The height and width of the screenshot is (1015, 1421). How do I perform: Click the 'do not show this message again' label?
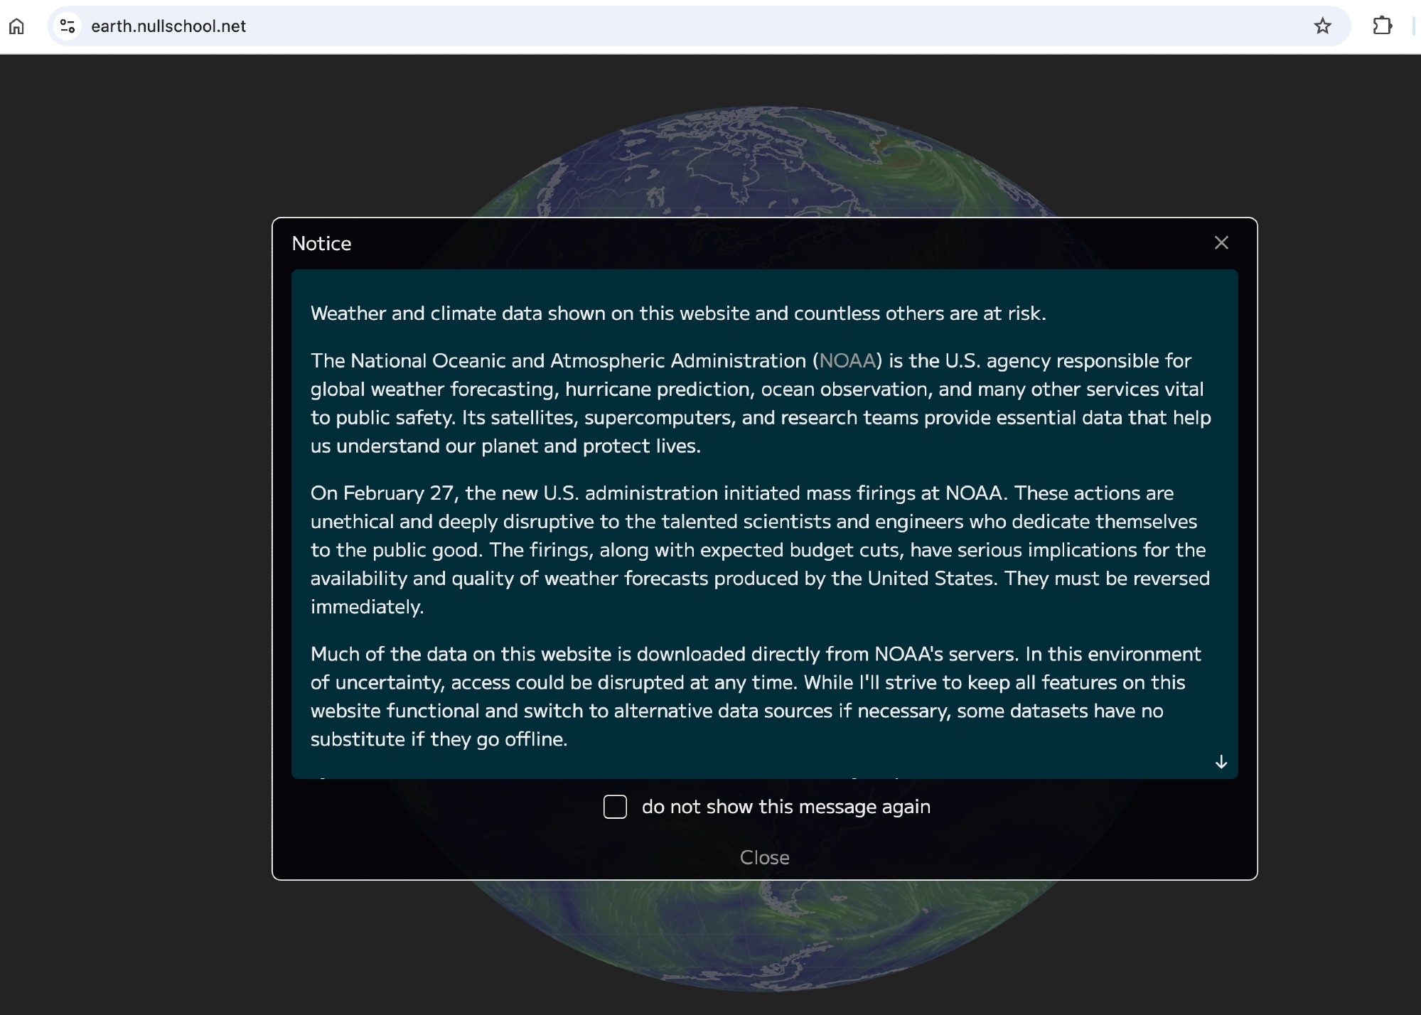(x=785, y=807)
